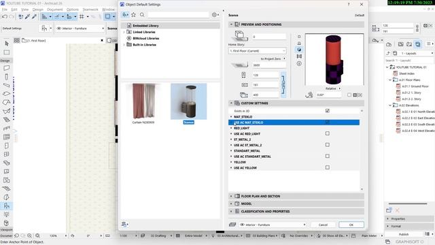Enable the USE AC STANDART_METAL checkbox
This screenshot has height=245, width=435.
click(x=328, y=156)
